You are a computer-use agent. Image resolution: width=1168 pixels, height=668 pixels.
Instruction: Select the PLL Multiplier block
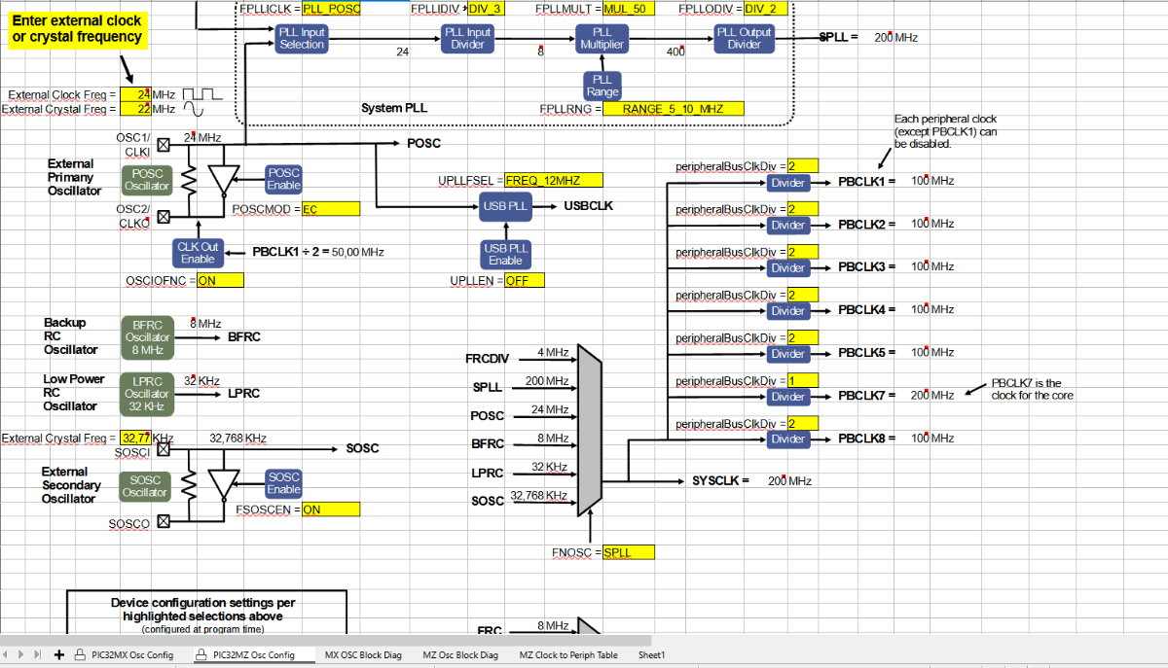tap(602, 39)
